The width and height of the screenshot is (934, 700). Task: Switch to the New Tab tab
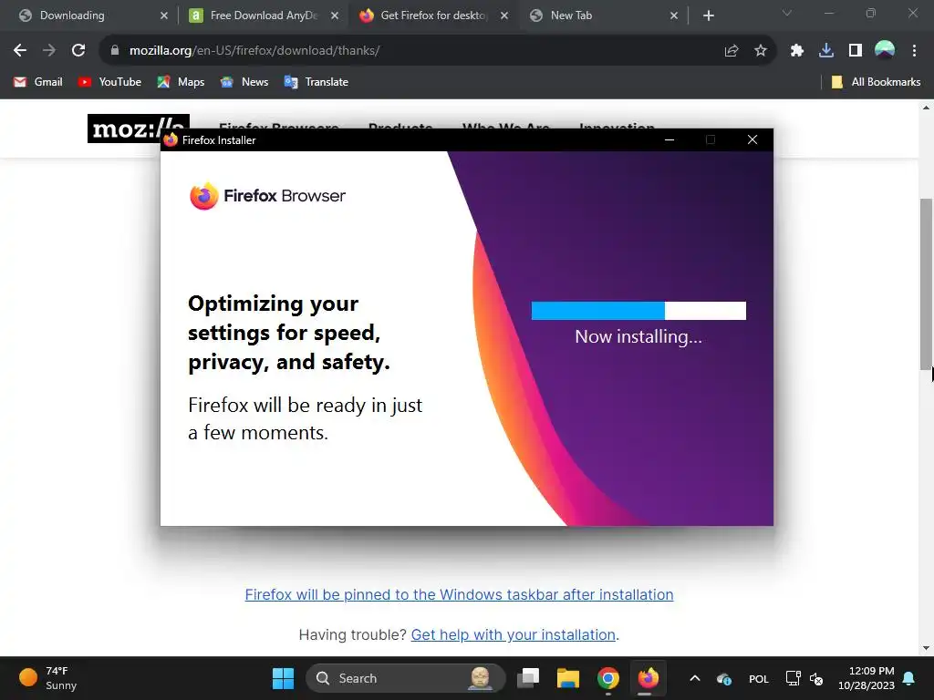[x=604, y=15]
